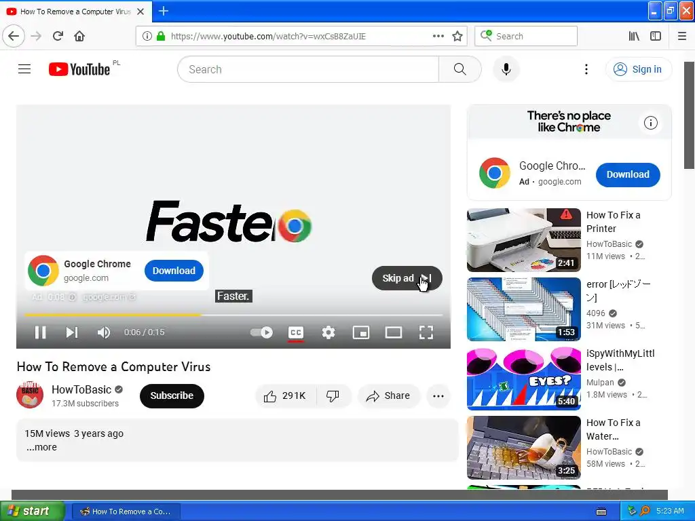Open the error video thumbnail by 4096
695x521 pixels.
coord(523,309)
